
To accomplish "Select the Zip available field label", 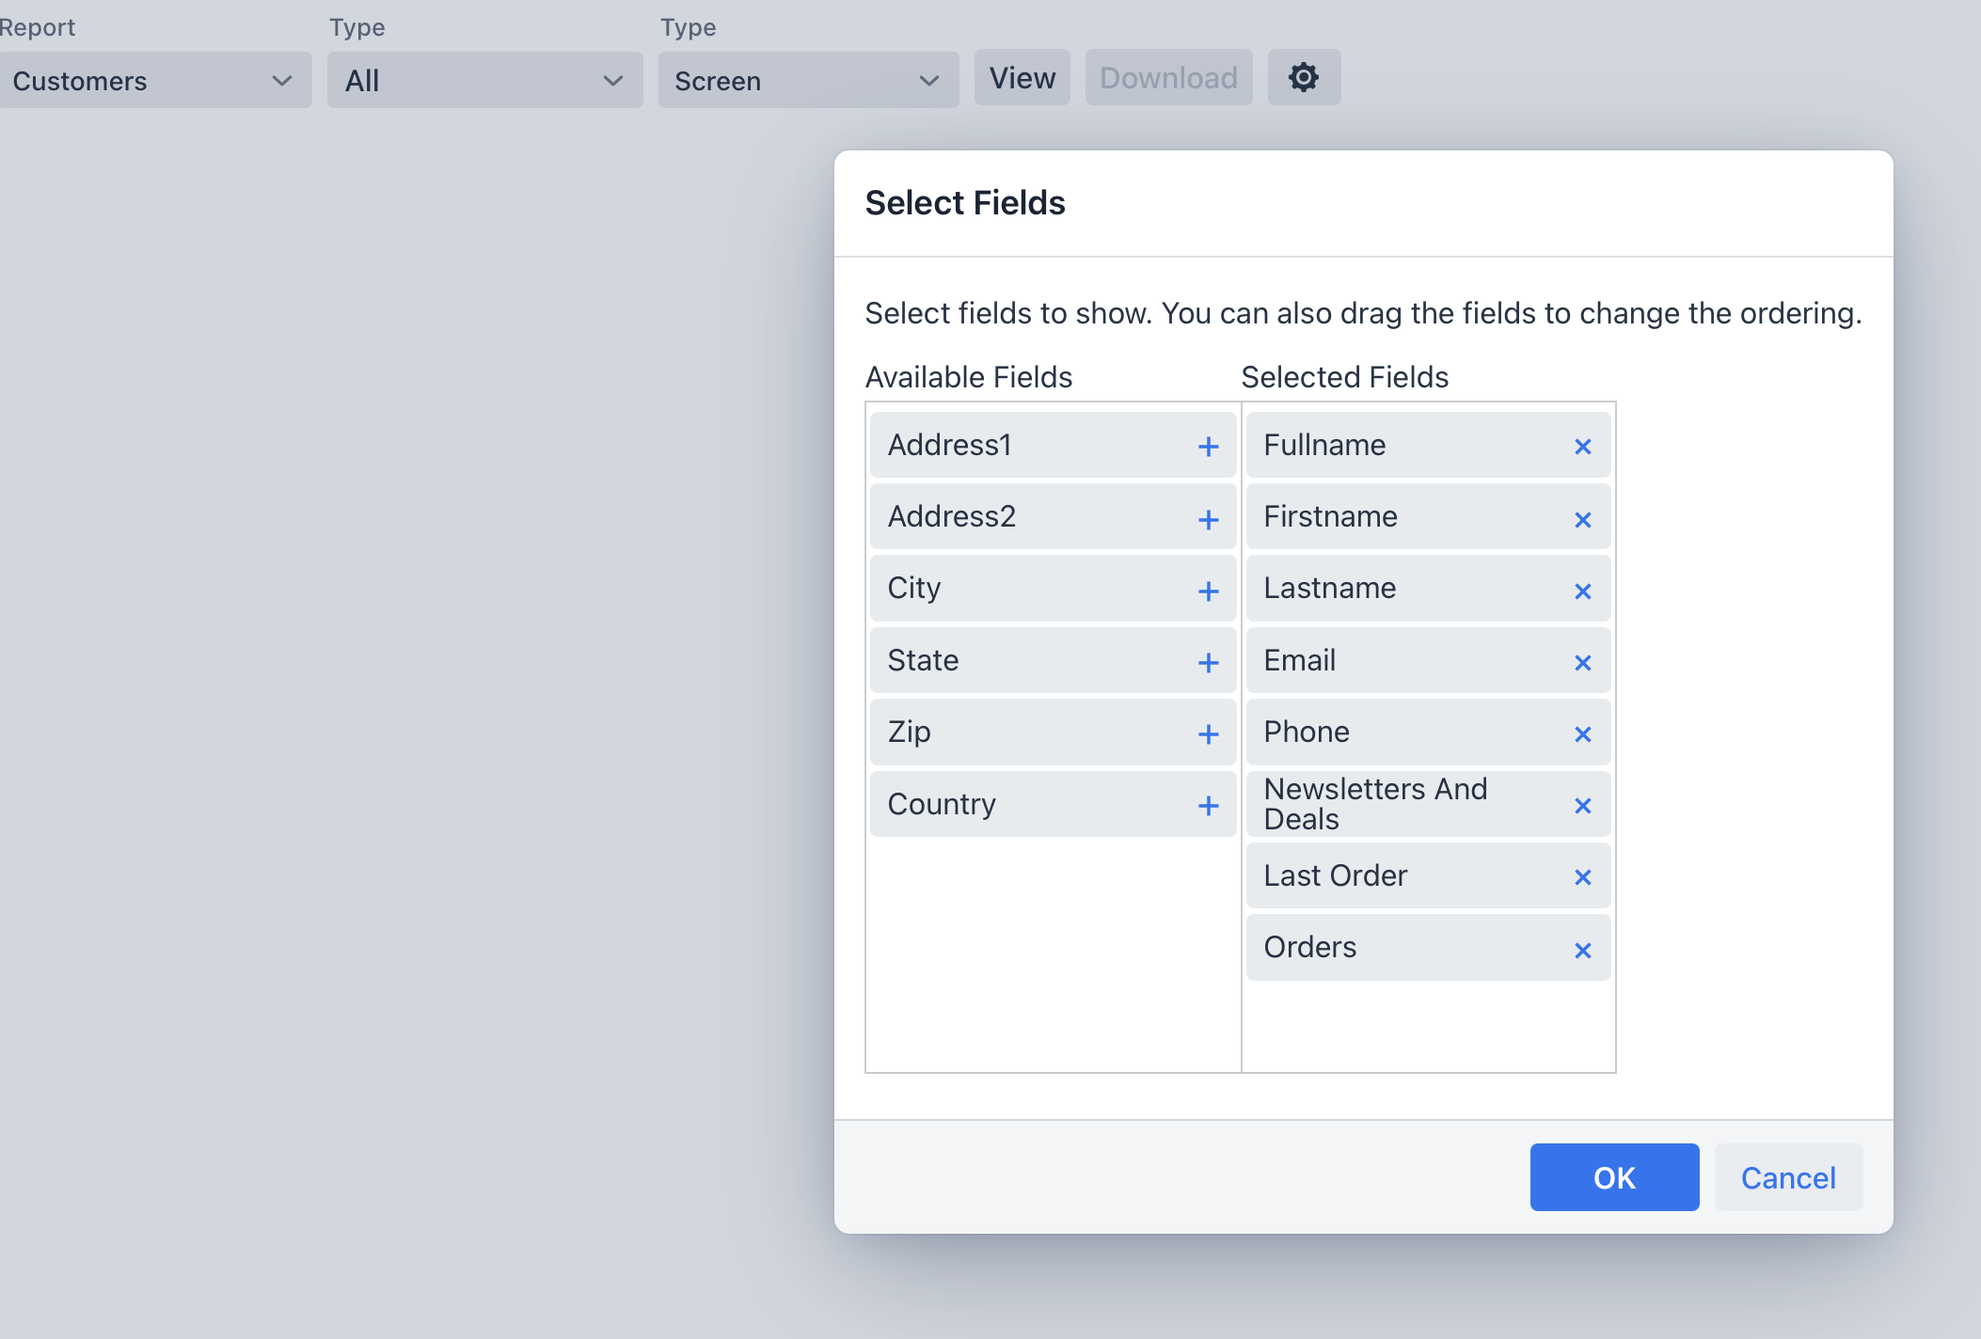I will (x=909, y=733).
